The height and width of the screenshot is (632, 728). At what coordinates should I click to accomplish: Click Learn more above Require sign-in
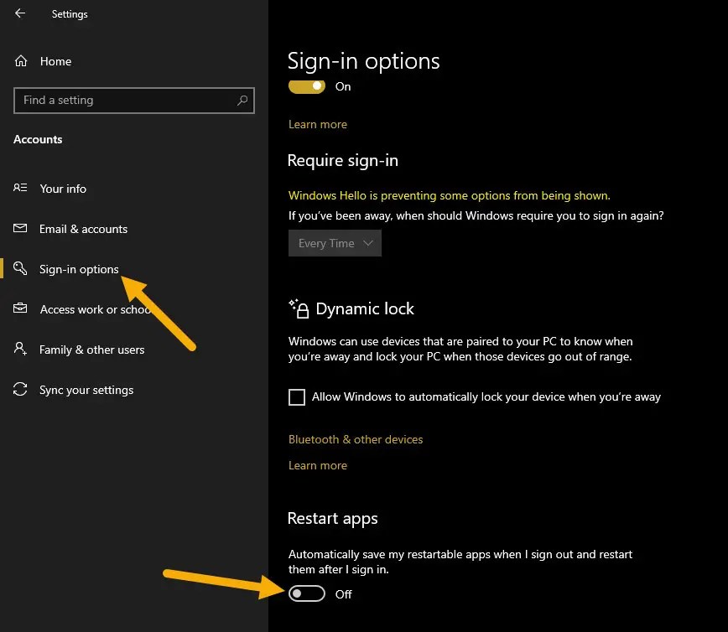pos(318,124)
